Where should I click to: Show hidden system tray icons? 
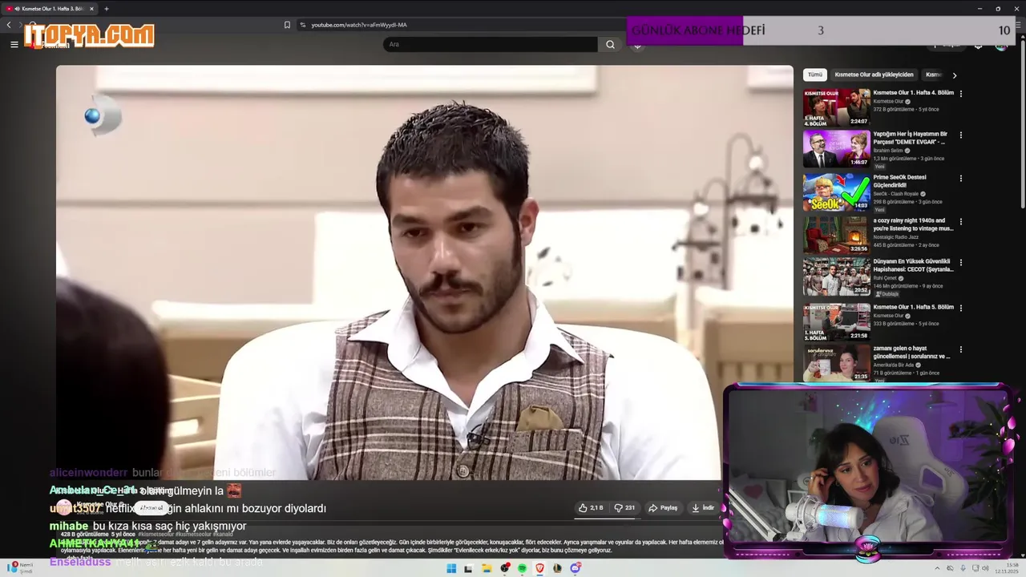[937, 568]
